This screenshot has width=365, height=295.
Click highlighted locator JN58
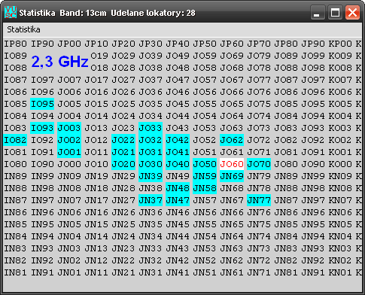[x=205, y=188]
